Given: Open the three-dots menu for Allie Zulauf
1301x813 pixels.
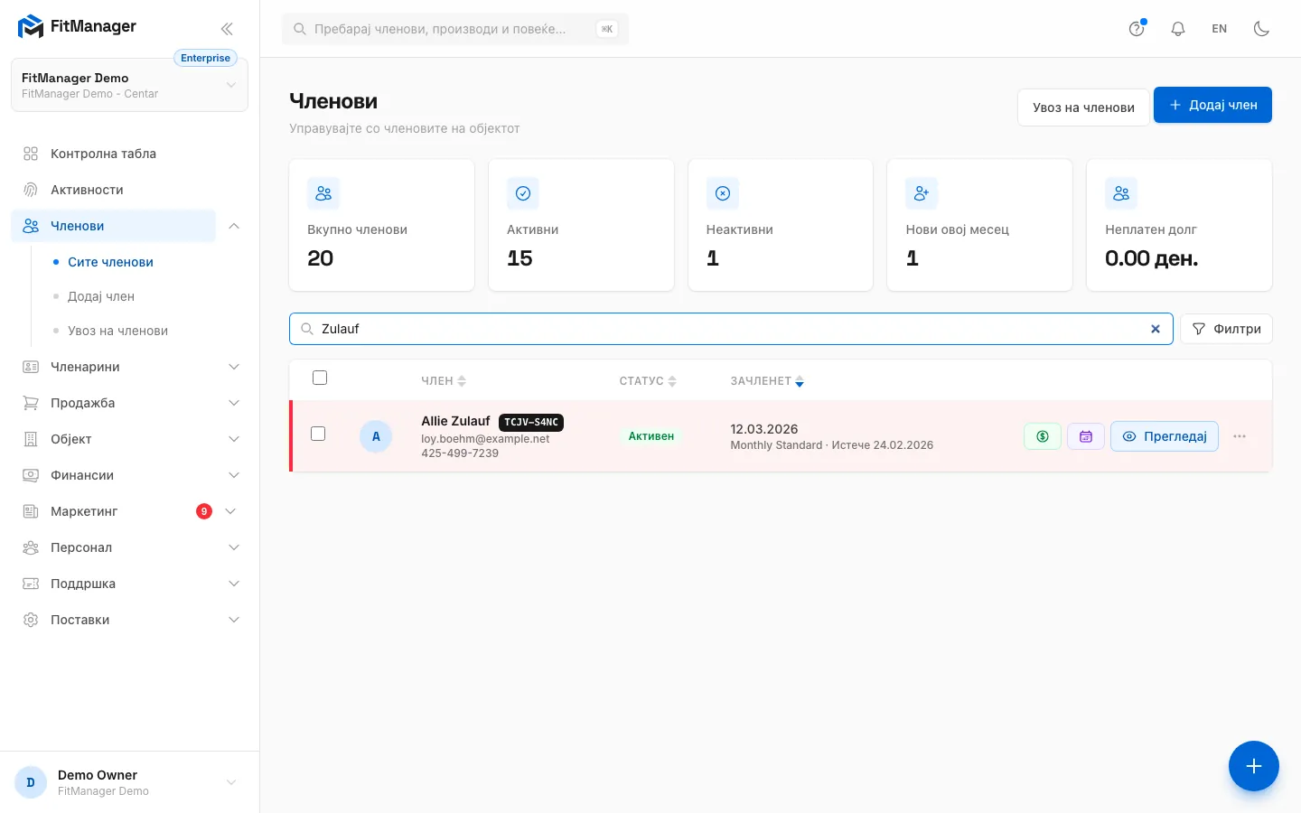Looking at the screenshot, I should [1240, 436].
